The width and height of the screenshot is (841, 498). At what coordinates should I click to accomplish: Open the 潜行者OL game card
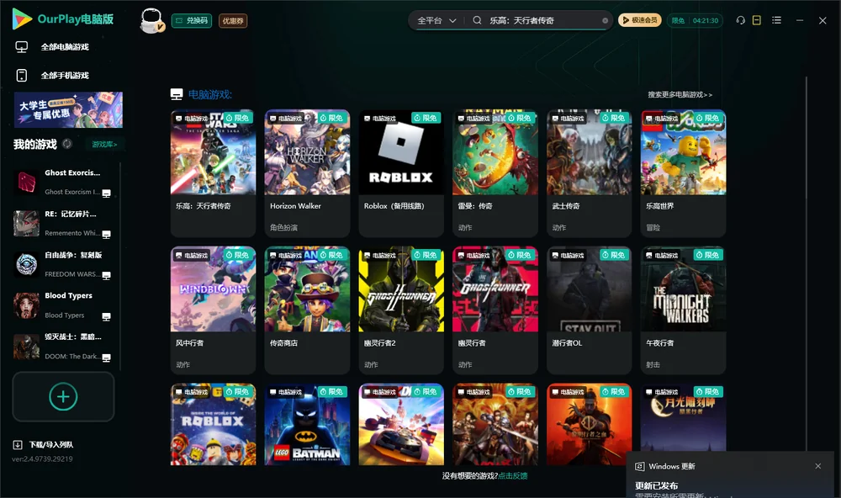(x=590, y=310)
